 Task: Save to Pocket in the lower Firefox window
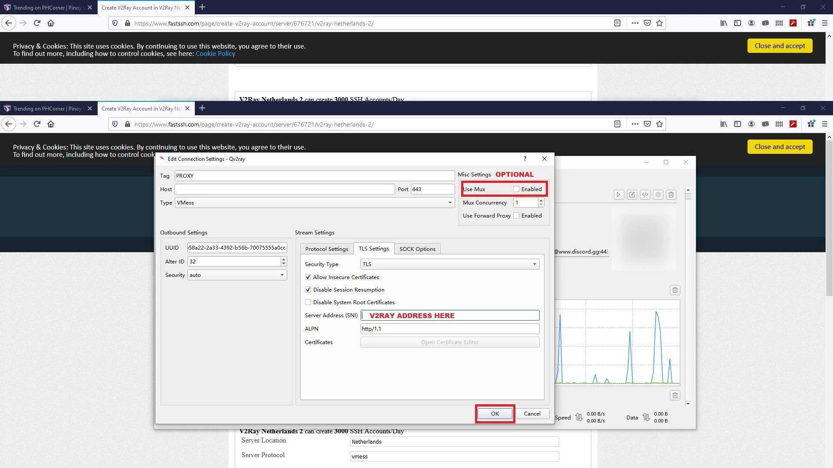click(647, 124)
